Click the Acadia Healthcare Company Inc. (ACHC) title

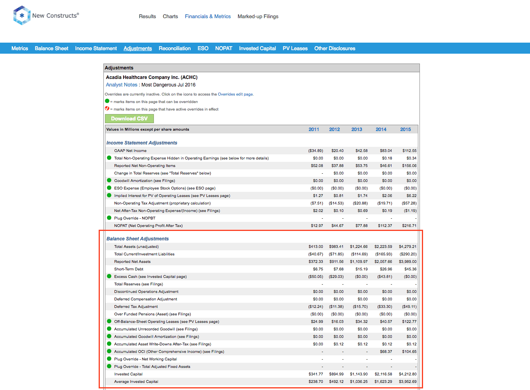(x=152, y=77)
